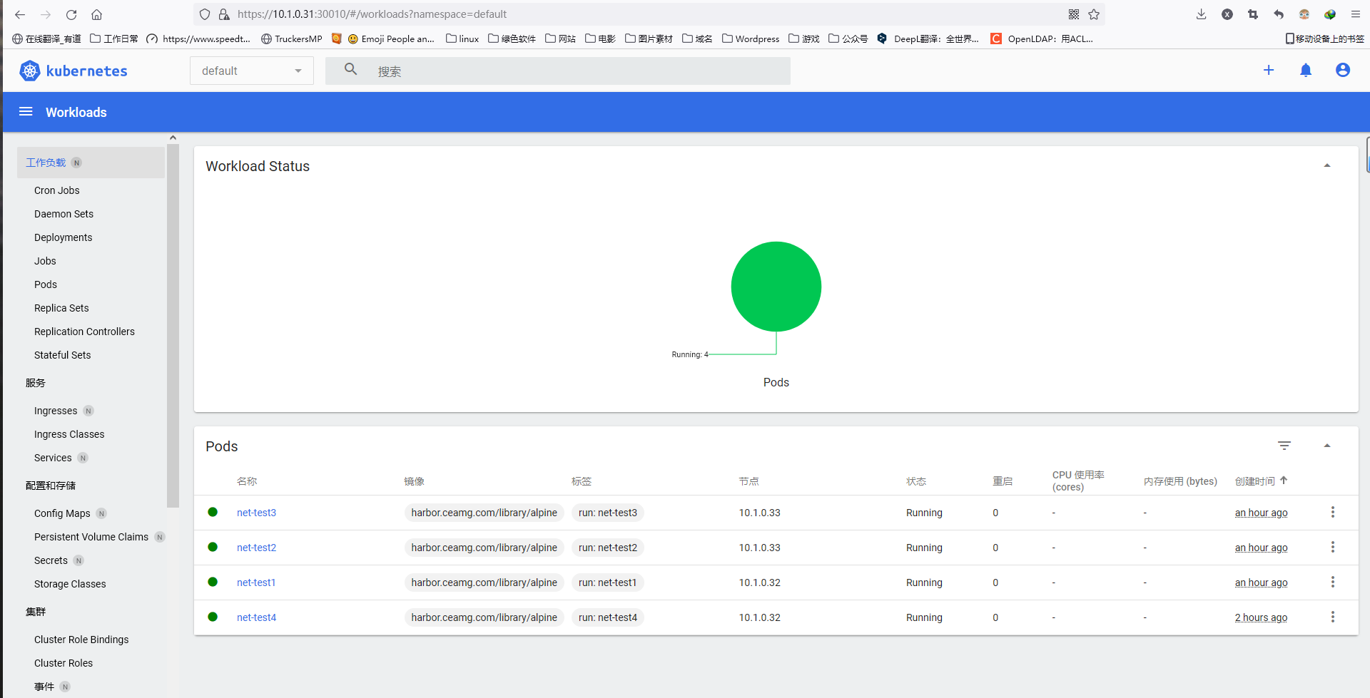
Task: Click the tracking protection shield icon
Action: tap(205, 14)
